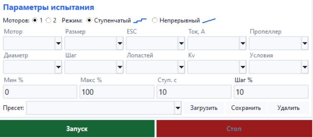This screenshot has width=313, height=138.
Task: Choose Ступенчатый mode radio button
Action: tap(89, 21)
